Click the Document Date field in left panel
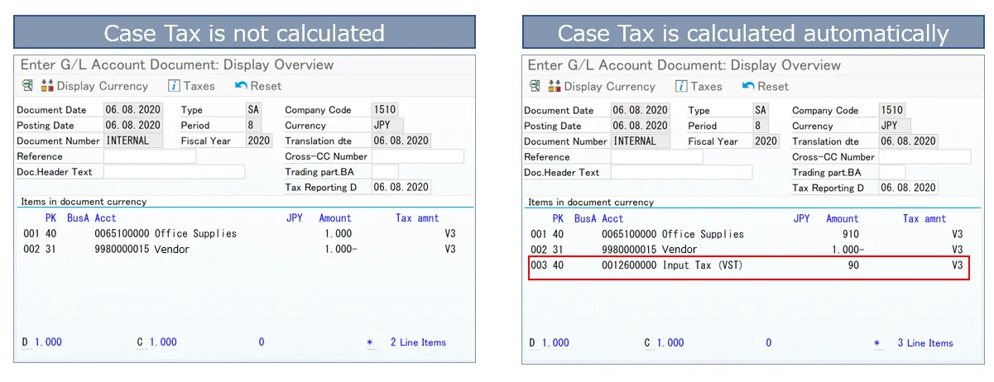 pos(132,110)
